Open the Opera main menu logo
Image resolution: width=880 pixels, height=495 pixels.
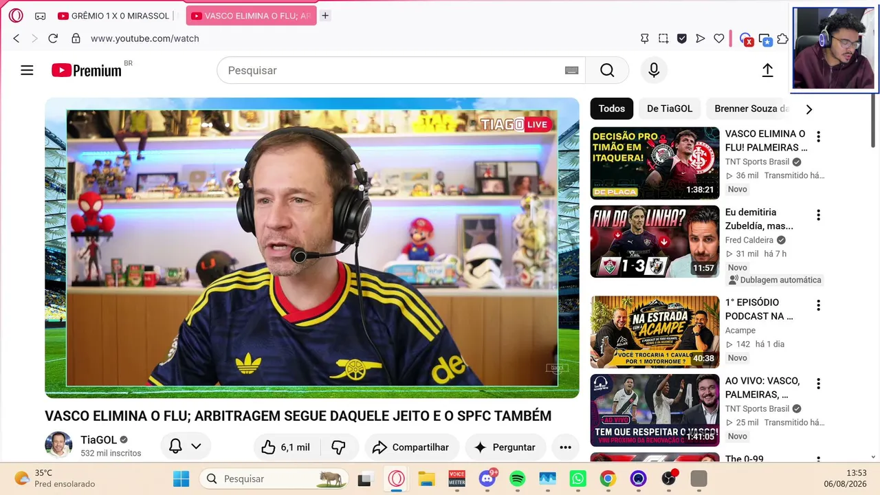(16, 16)
